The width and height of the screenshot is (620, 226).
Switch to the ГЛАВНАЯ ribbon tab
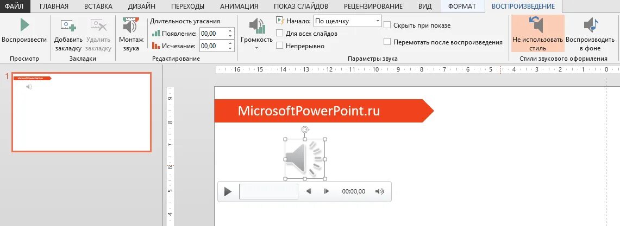tap(54, 7)
